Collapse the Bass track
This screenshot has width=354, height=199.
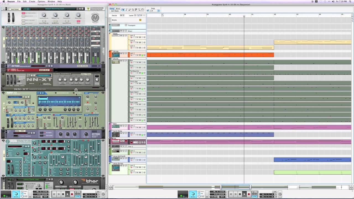pos(110,124)
